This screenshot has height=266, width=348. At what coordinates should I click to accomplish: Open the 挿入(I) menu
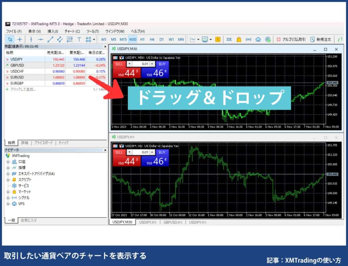[53, 31]
